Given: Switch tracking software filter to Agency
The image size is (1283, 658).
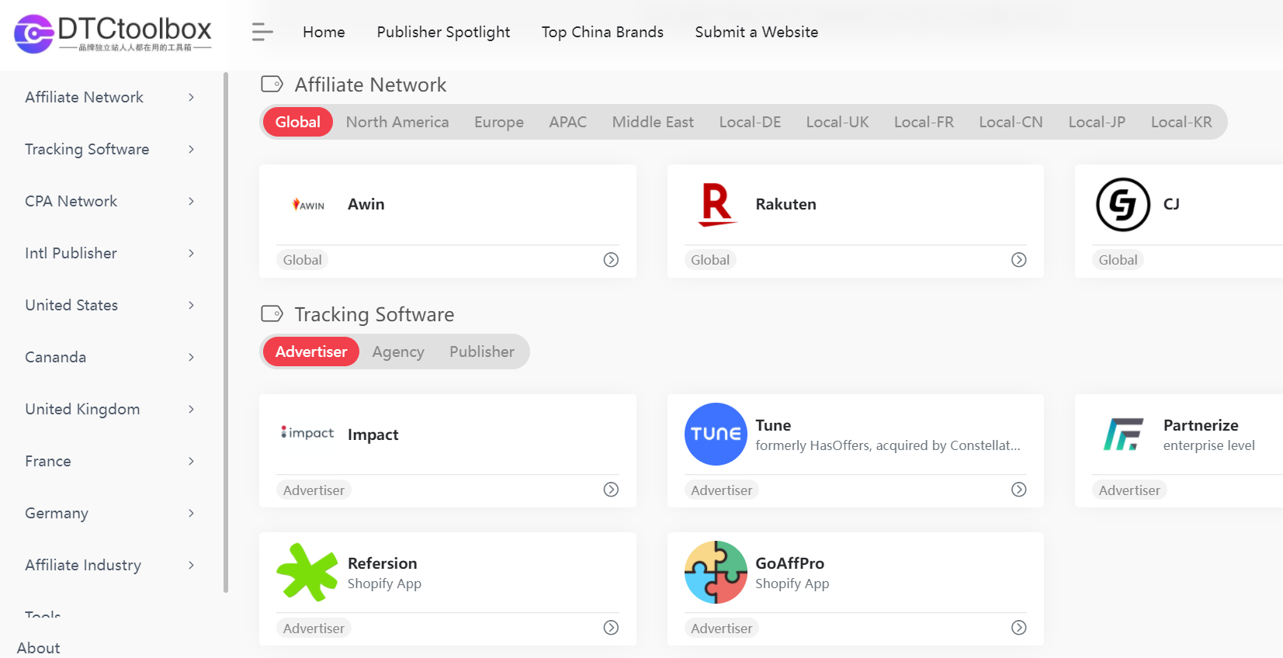Looking at the screenshot, I should tap(397, 352).
